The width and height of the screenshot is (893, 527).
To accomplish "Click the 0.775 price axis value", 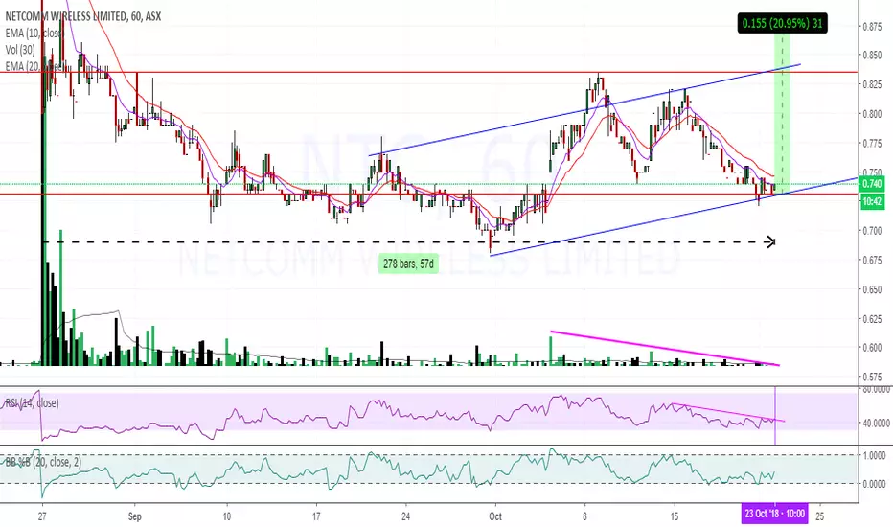I will click(x=873, y=143).
